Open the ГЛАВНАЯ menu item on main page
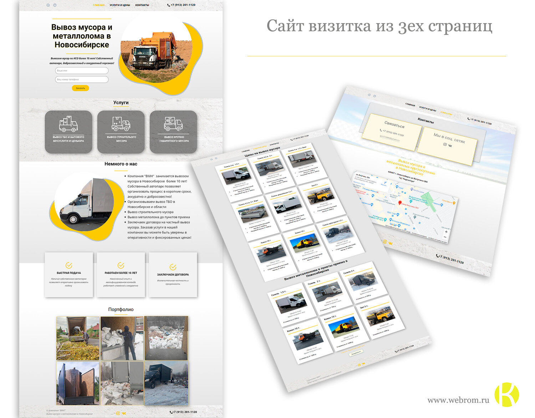 (99, 5)
